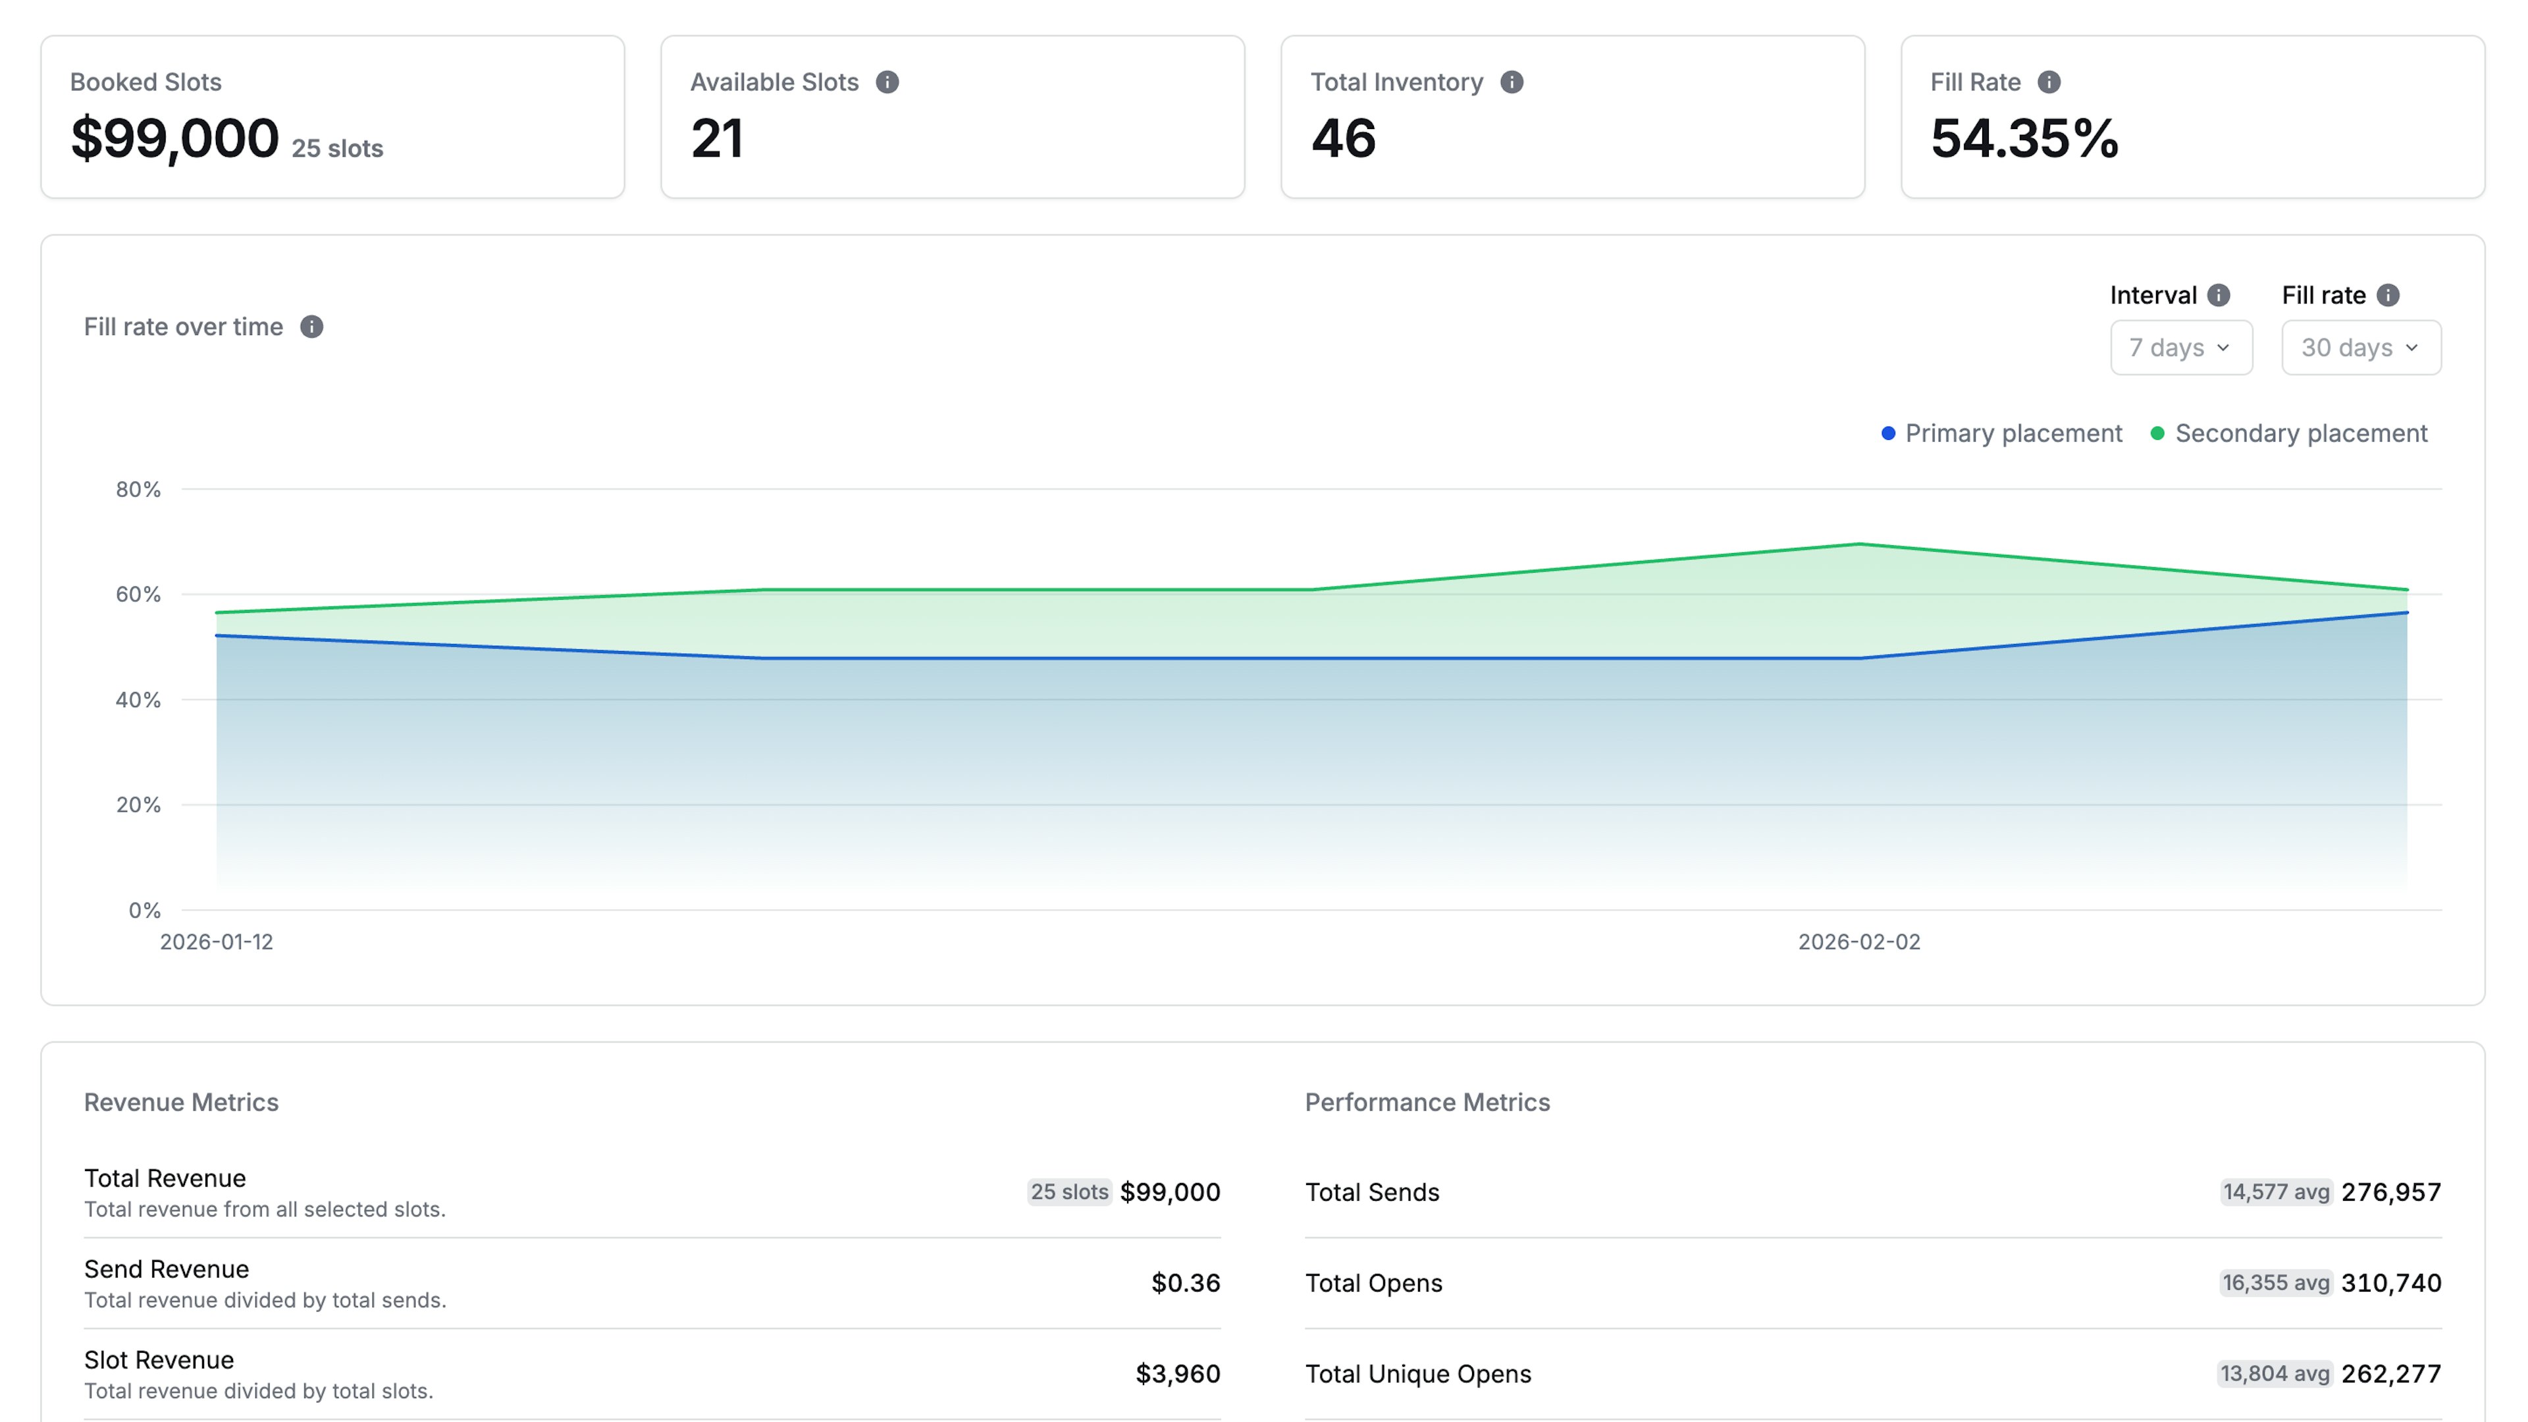Click the info icon next to Fill rate over time
This screenshot has width=2528, height=1422.
[x=313, y=327]
